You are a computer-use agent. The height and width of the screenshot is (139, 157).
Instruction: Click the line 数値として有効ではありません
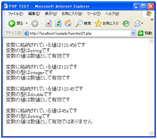pyautogui.click(x=49, y=122)
